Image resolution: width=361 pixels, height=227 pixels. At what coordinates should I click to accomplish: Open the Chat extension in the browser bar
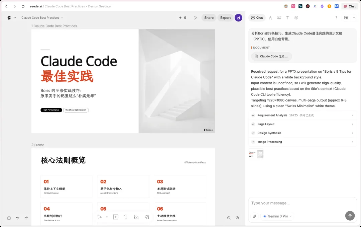coord(350,6)
